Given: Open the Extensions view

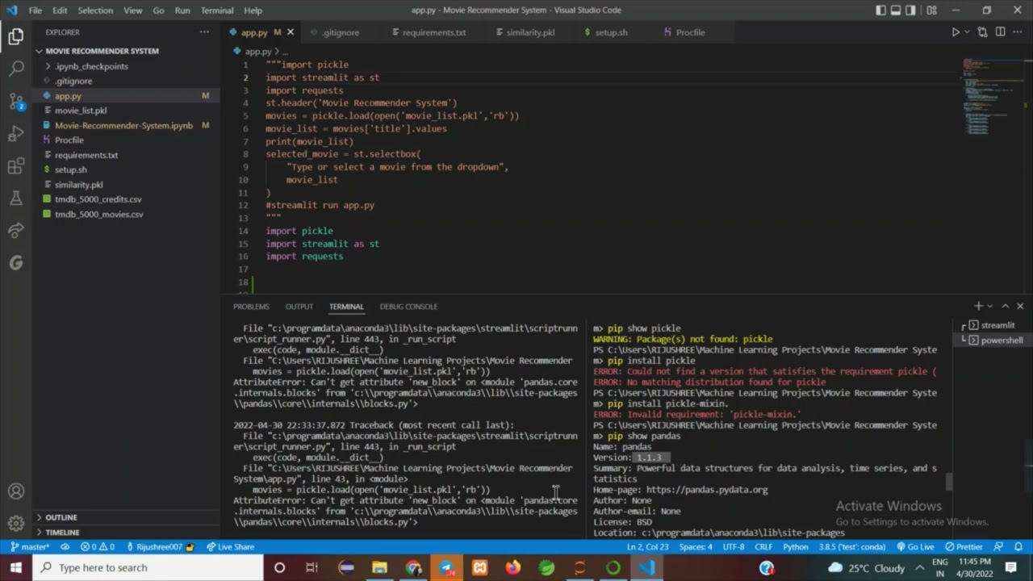Looking at the screenshot, I should click(16, 166).
